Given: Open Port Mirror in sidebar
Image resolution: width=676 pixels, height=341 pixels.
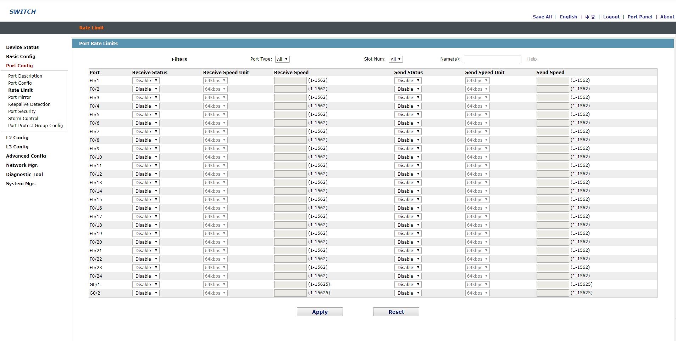Looking at the screenshot, I should (20, 97).
